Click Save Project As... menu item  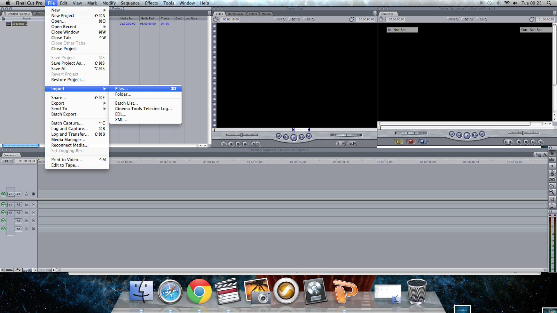click(77, 63)
